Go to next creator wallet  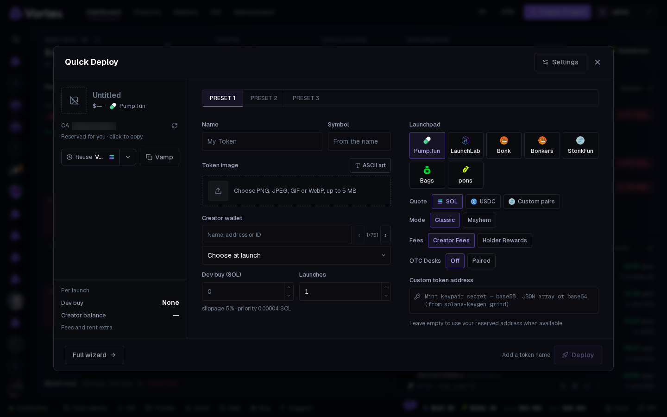385,235
